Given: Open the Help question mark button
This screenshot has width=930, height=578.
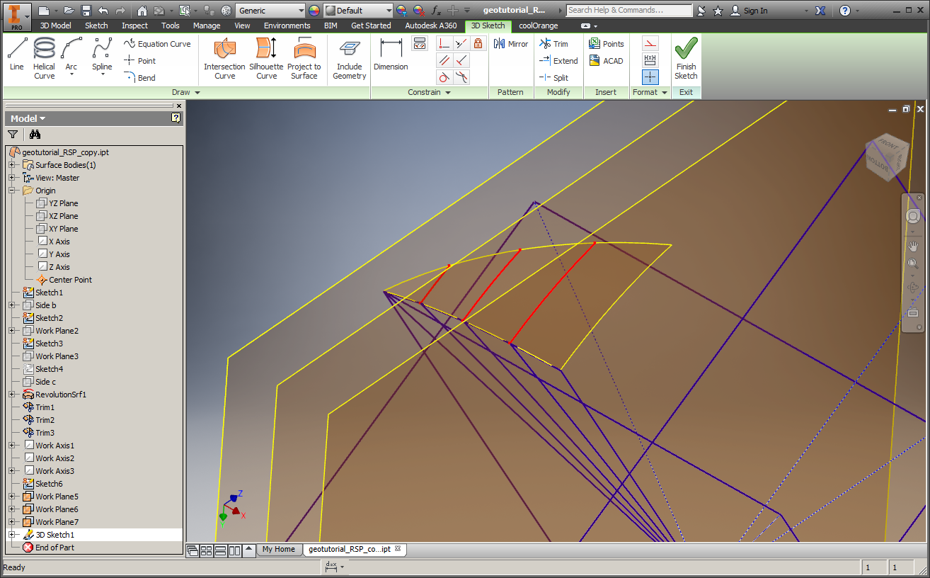Looking at the screenshot, I should pos(845,11).
